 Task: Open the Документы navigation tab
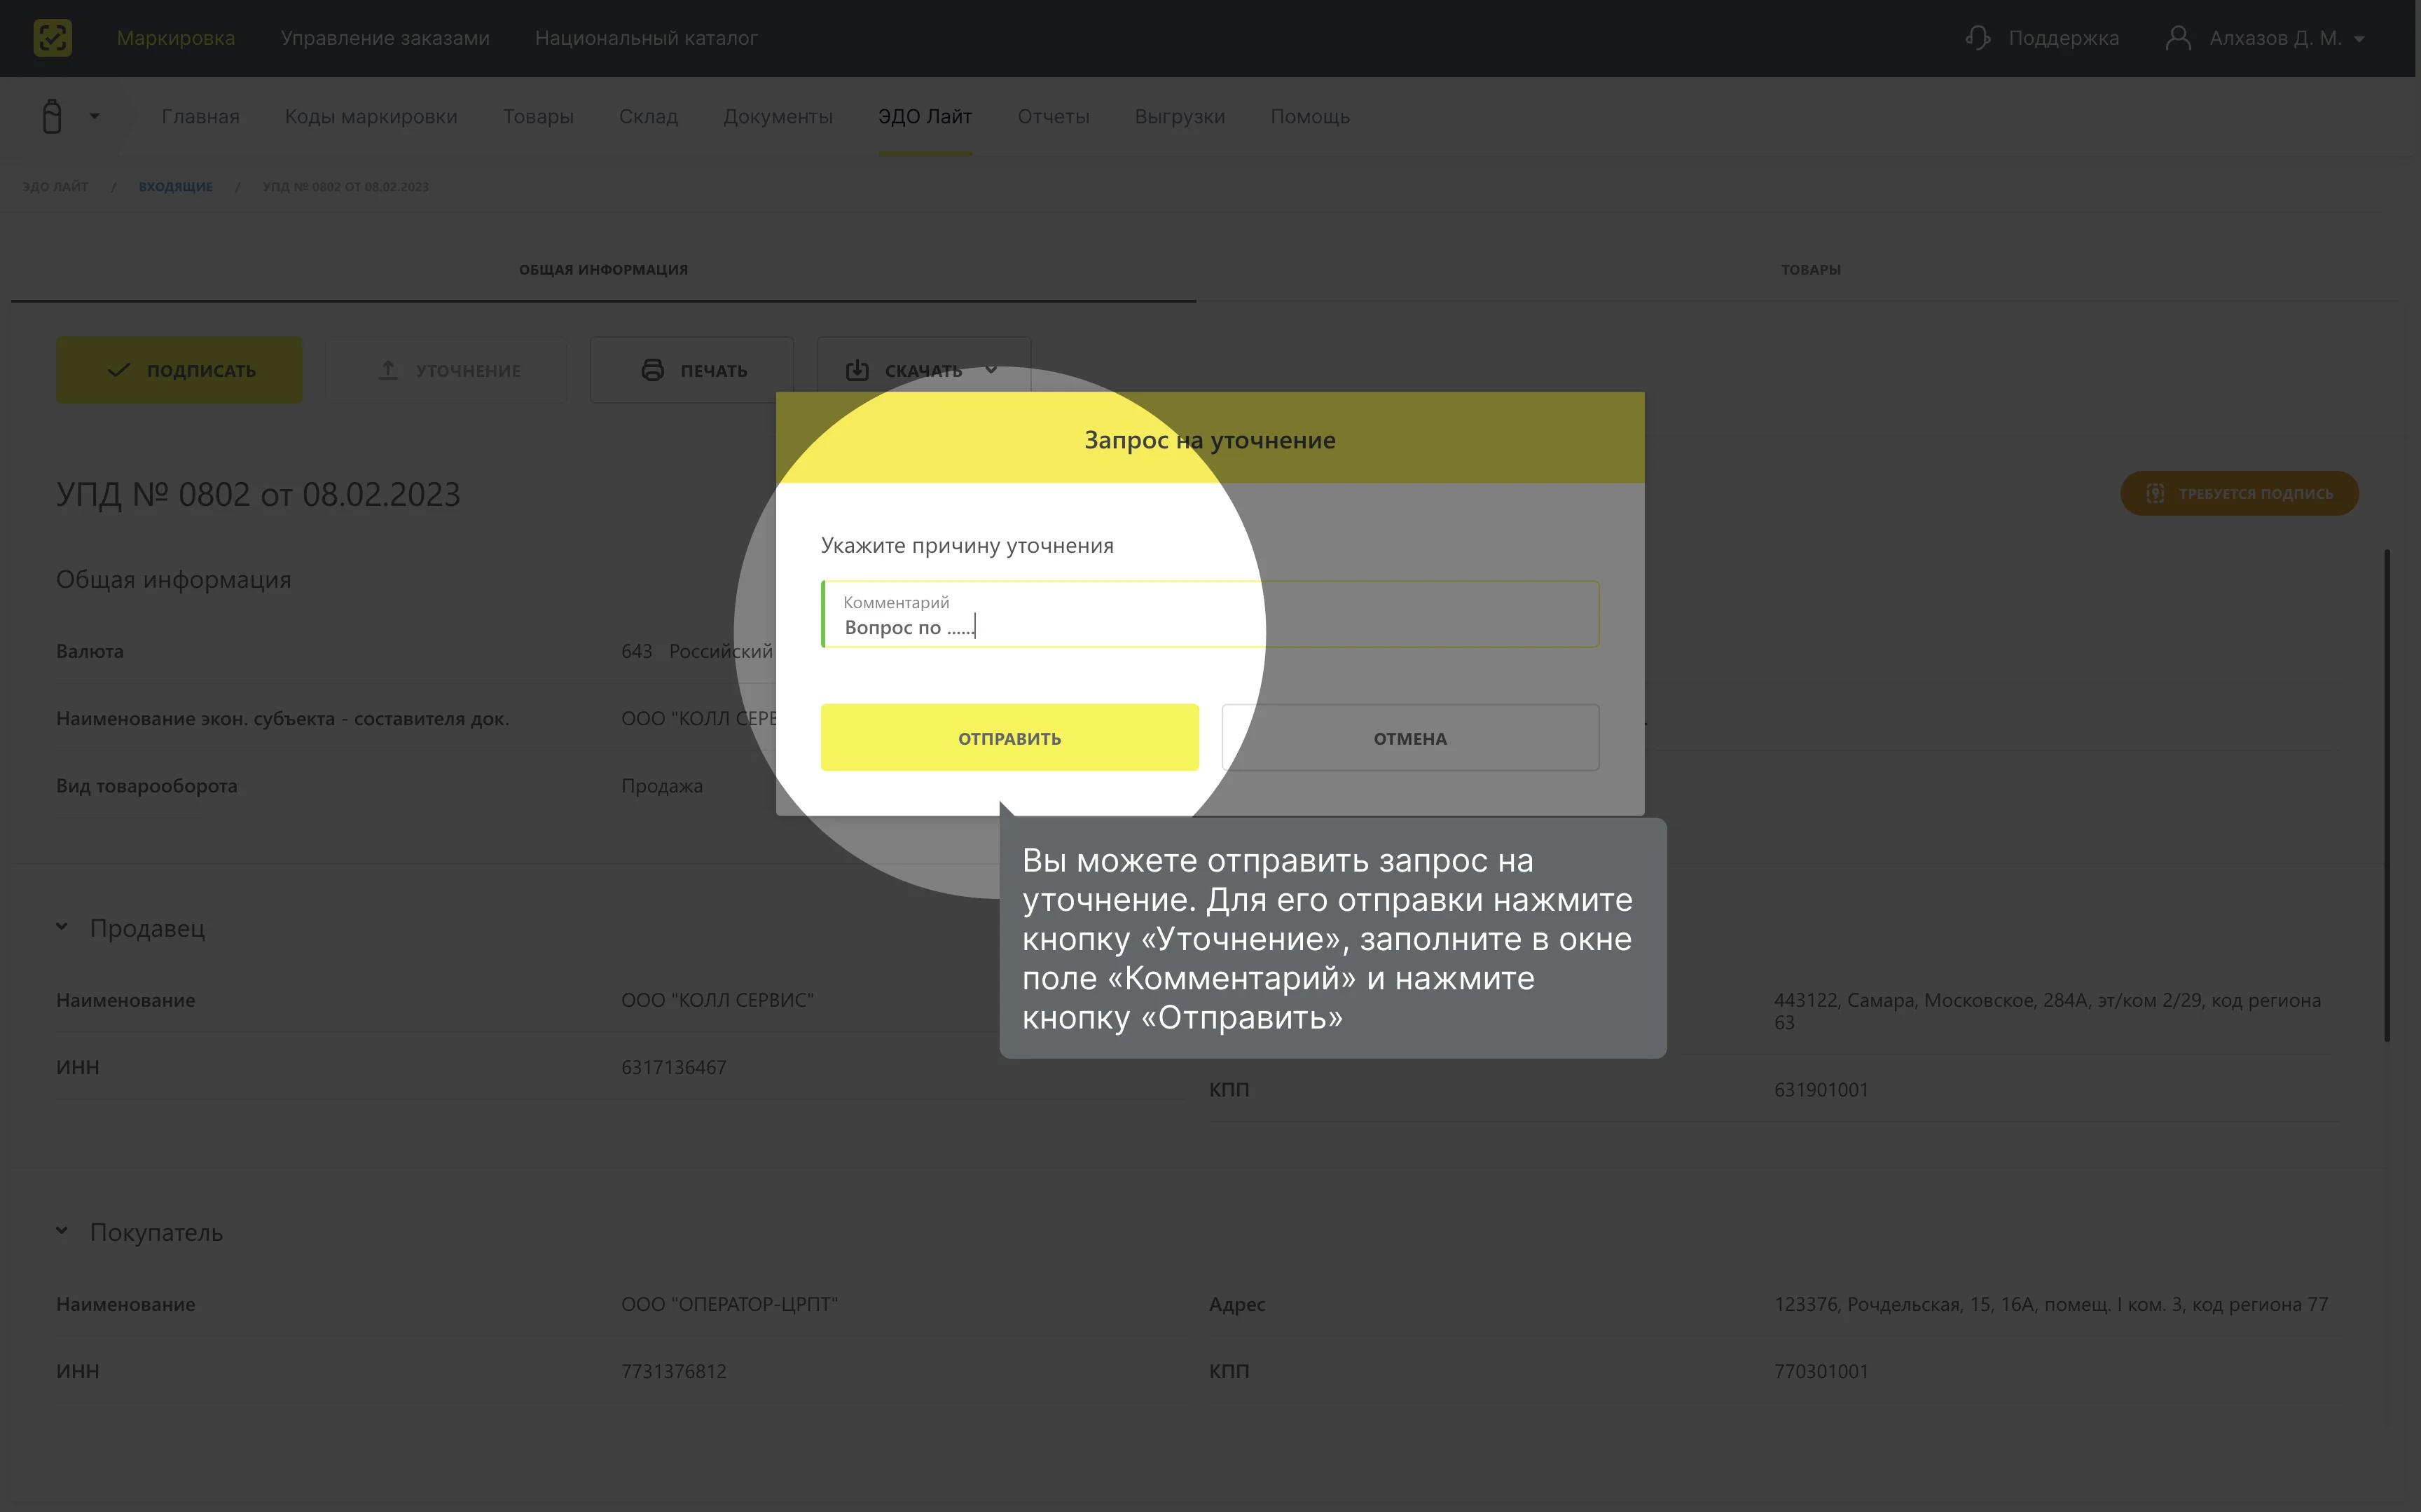coord(778,116)
